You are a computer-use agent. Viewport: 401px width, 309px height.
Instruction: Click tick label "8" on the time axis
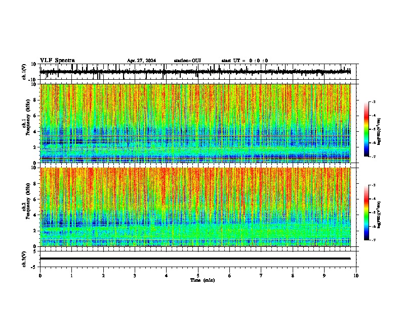[293, 276]
